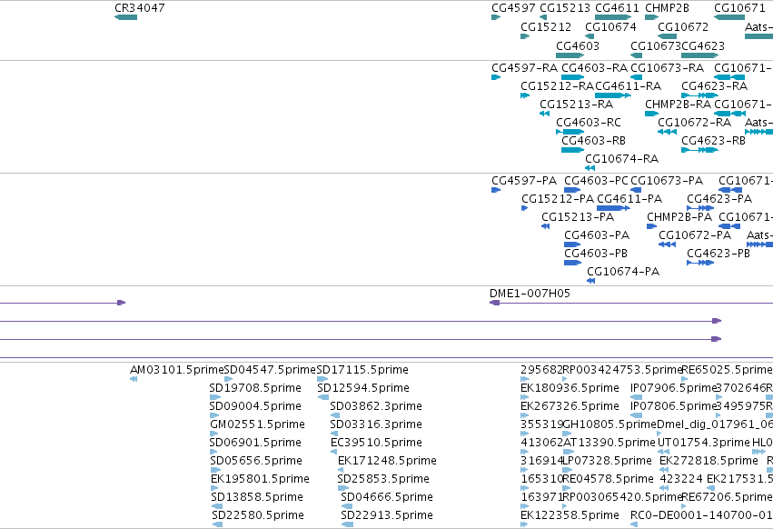Image resolution: width=773 pixels, height=529 pixels.
Task: Select the CG4603-PC protein label
Action: pyautogui.click(x=596, y=181)
